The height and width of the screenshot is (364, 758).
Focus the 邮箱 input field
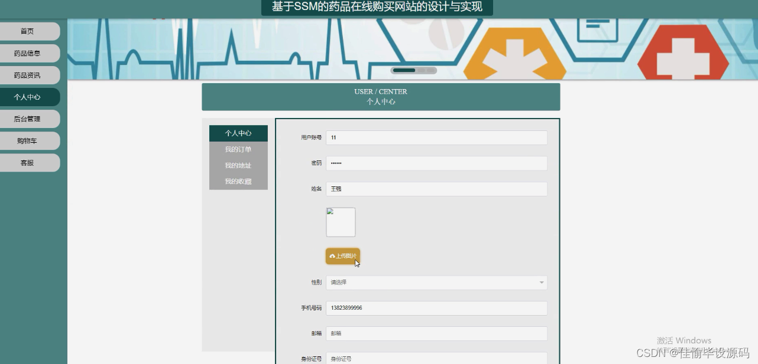(x=436, y=333)
